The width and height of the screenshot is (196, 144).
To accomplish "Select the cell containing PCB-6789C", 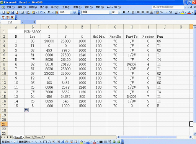I will 33,32.
